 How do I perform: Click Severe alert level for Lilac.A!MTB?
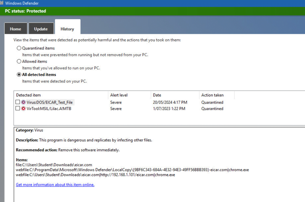[x=116, y=109]
